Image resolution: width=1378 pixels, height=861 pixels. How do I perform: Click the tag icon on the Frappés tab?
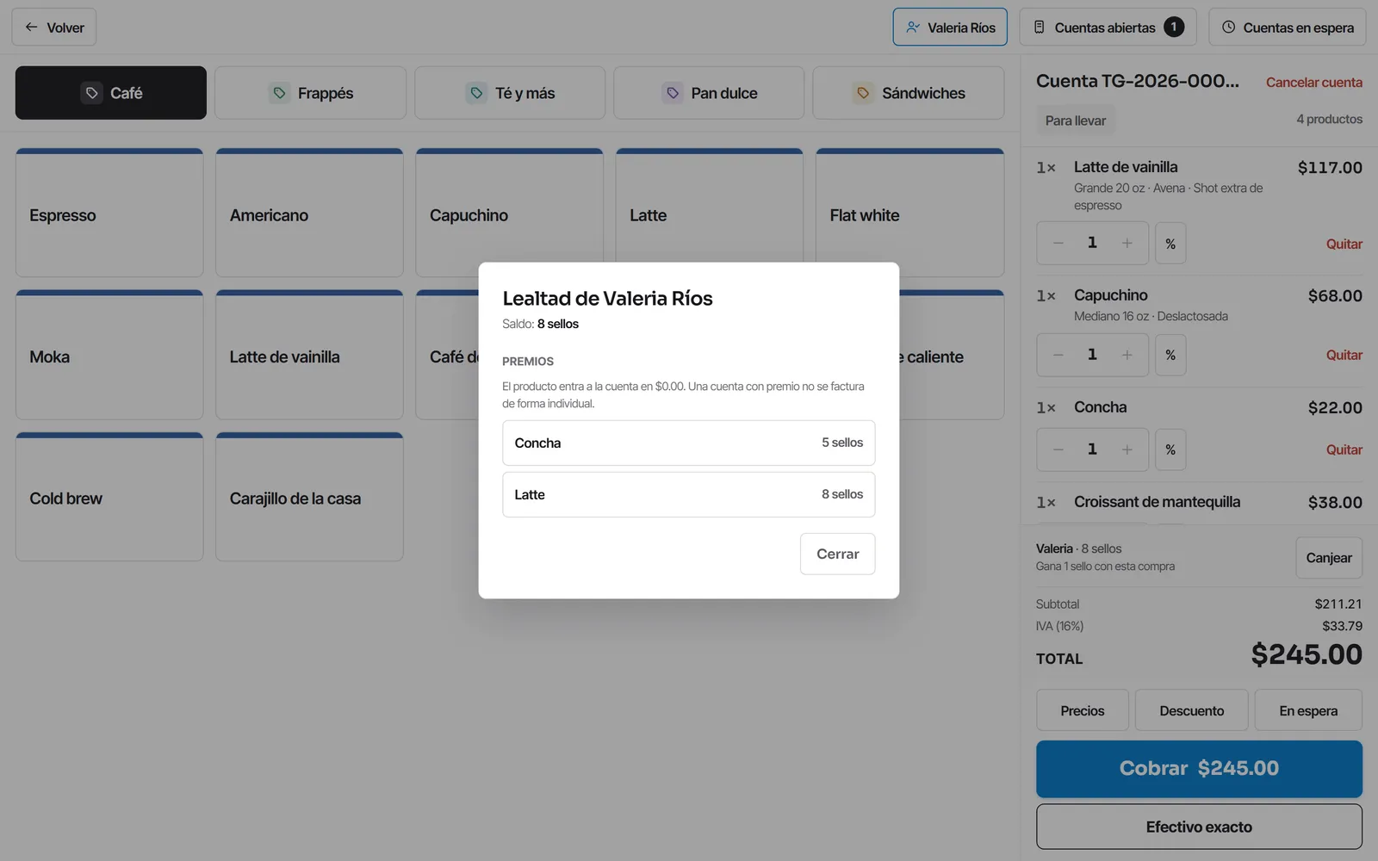click(x=279, y=93)
